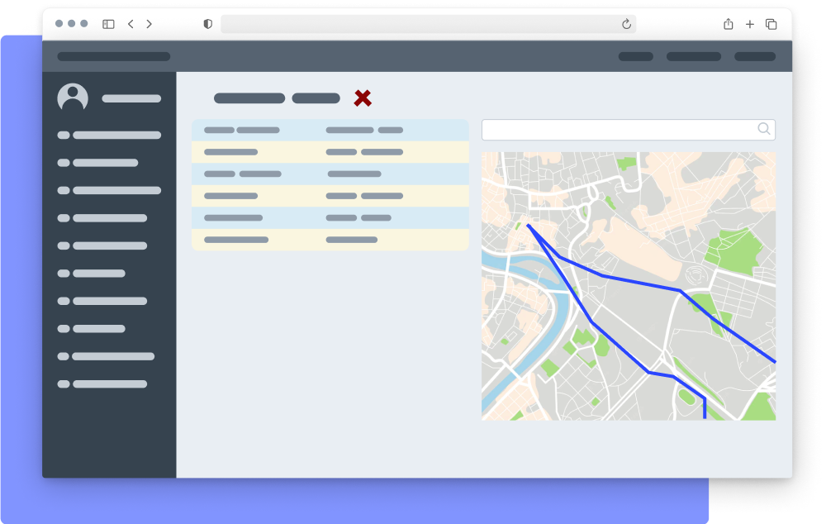Toggle the browser sidebar panel icon
Viewport: 826px width, 524px height.
coord(108,24)
